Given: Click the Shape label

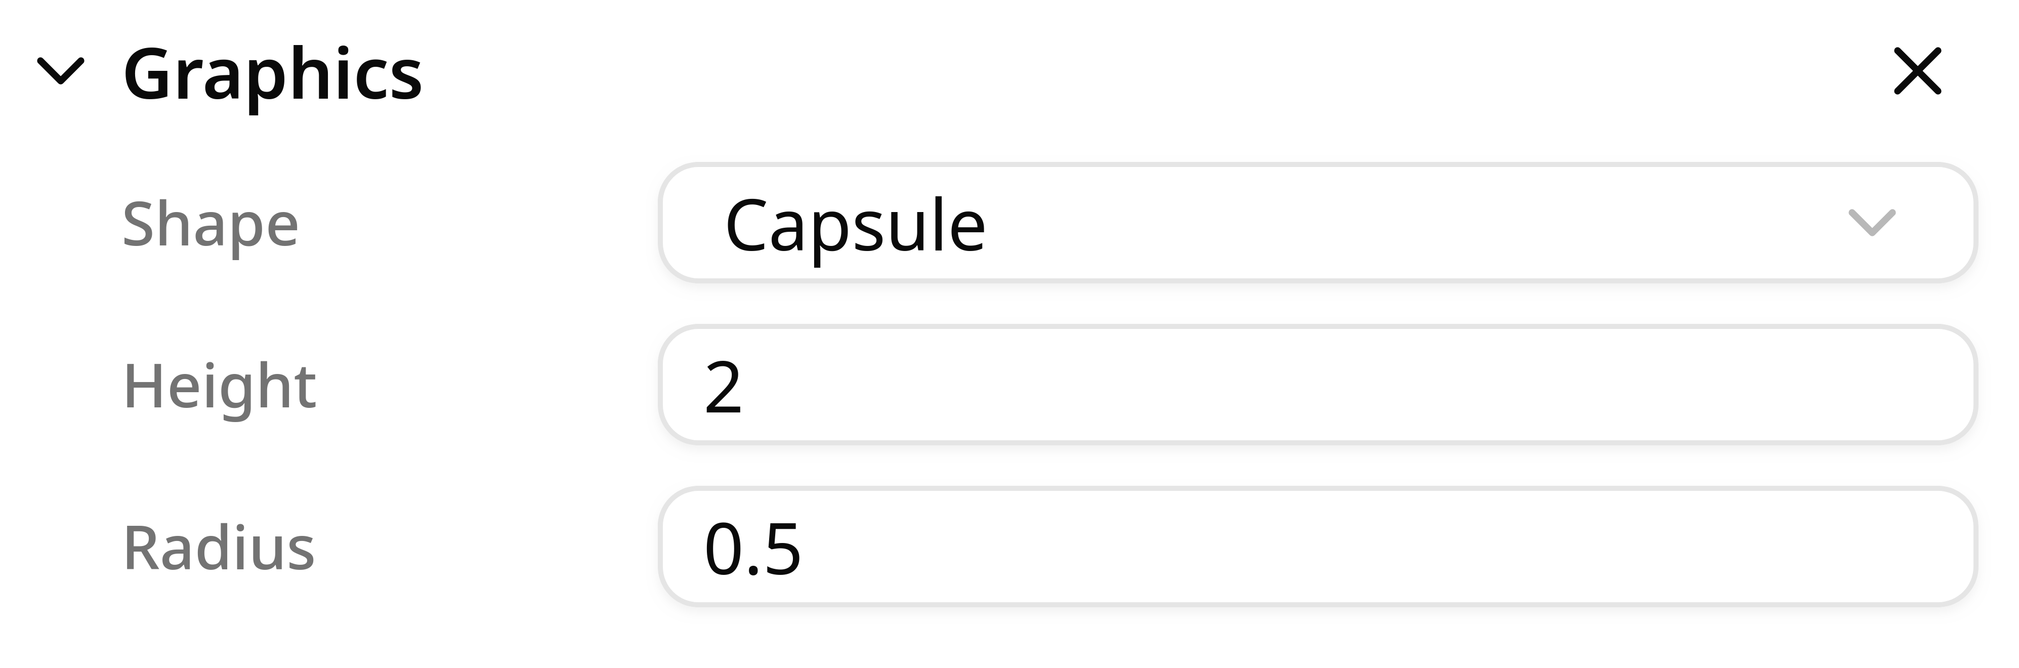Looking at the screenshot, I should pyautogui.click(x=210, y=224).
